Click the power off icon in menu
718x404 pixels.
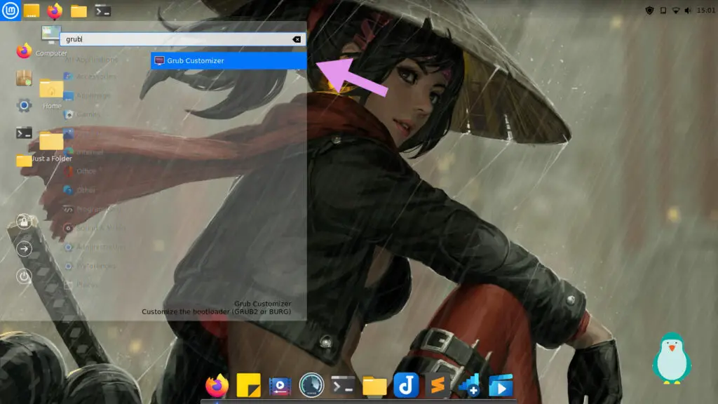click(x=24, y=276)
